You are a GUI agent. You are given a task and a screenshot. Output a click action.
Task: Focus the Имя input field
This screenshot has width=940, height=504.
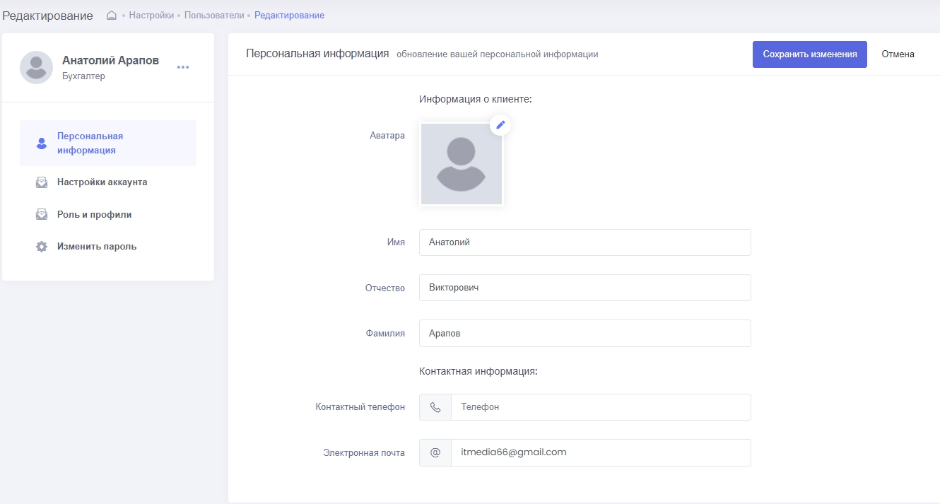tap(584, 242)
